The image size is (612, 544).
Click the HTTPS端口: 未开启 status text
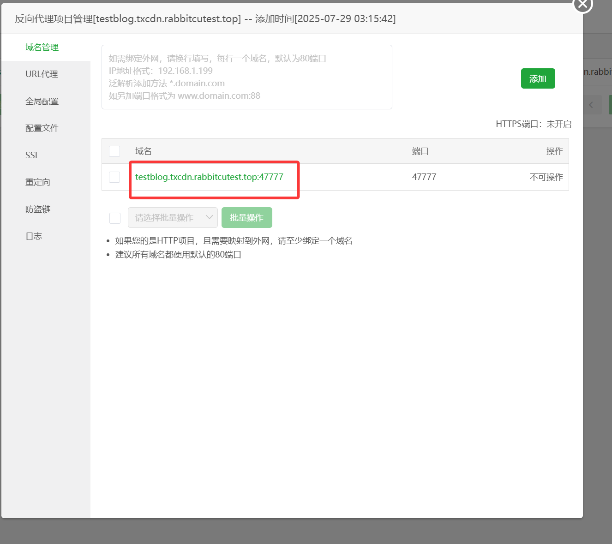tap(534, 124)
